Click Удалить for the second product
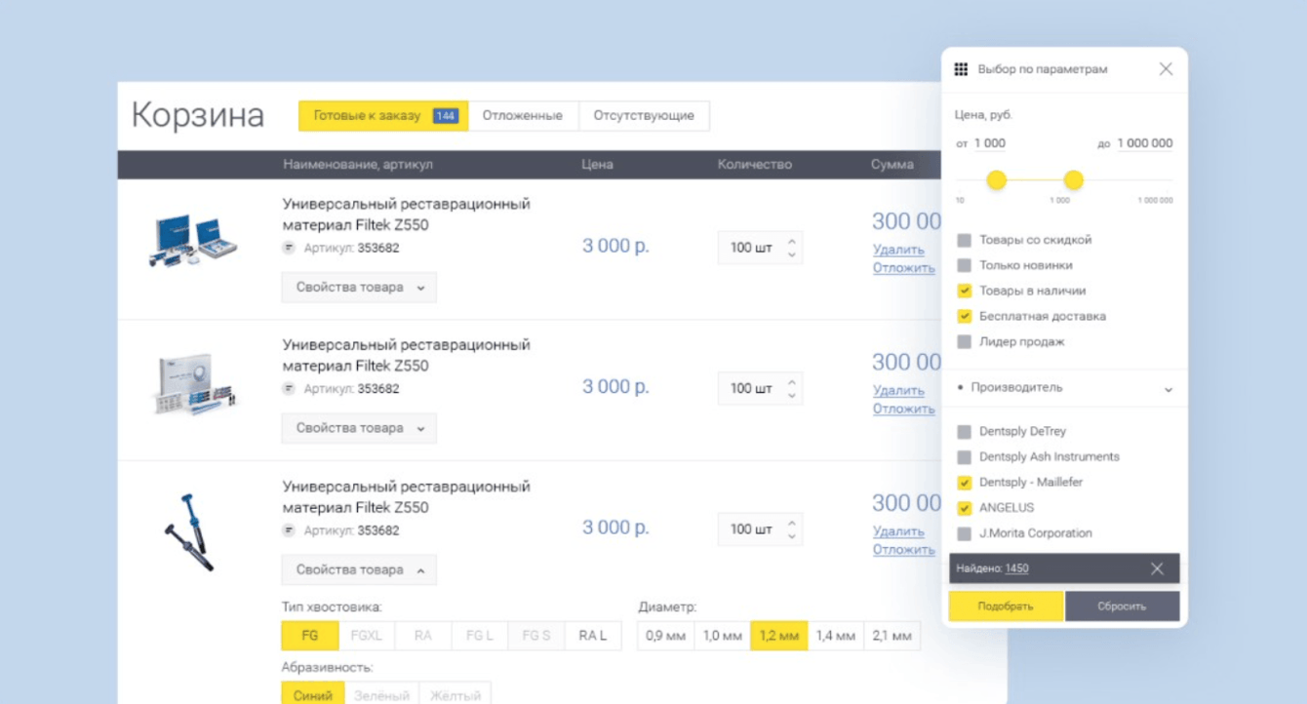 pos(898,390)
